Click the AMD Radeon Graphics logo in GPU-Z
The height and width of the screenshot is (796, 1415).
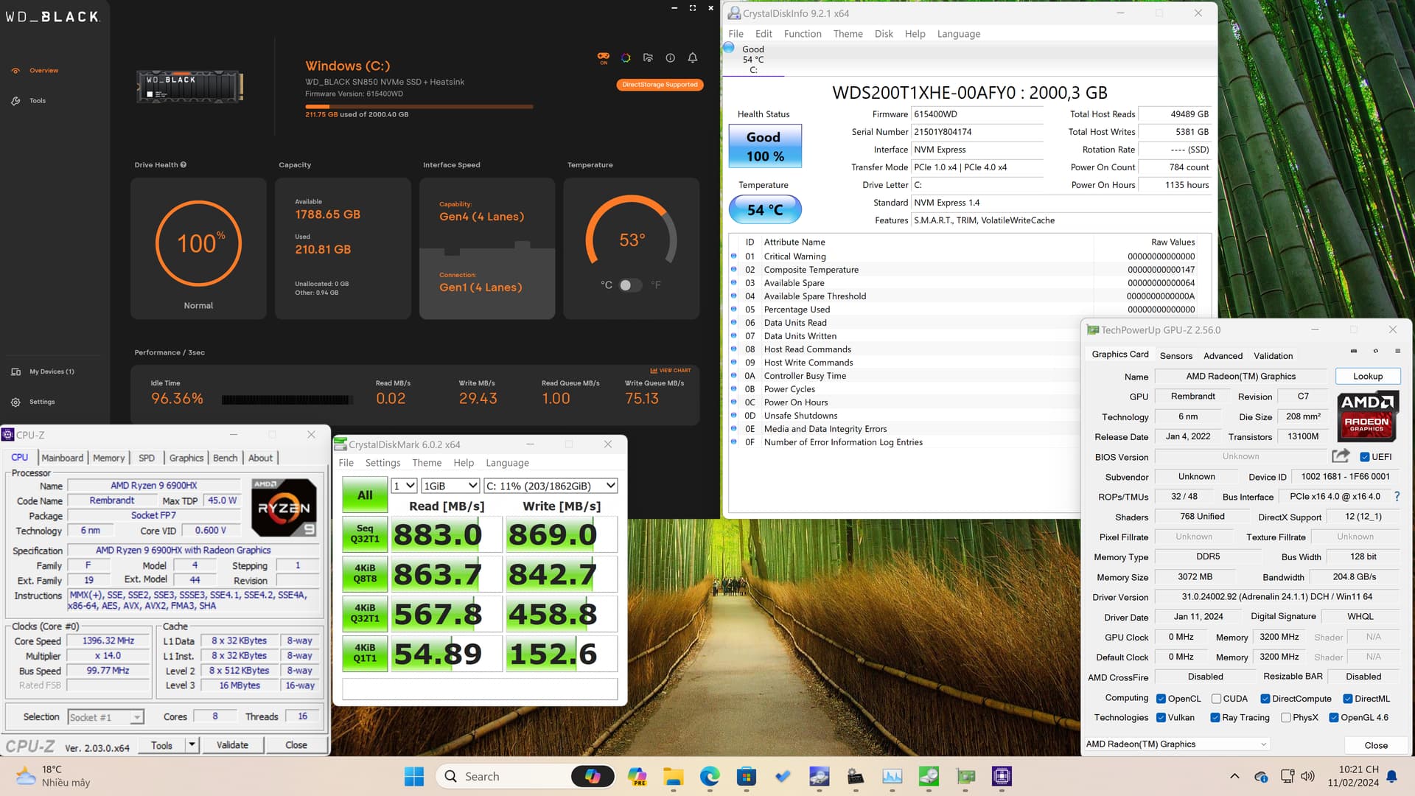tap(1367, 416)
